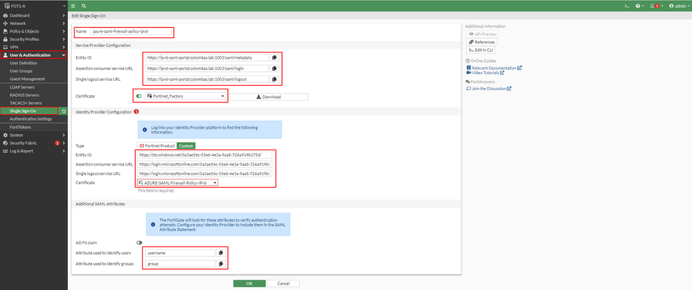Select Single Sign-On menu item
692x290 pixels.
(x=29, y=111)
